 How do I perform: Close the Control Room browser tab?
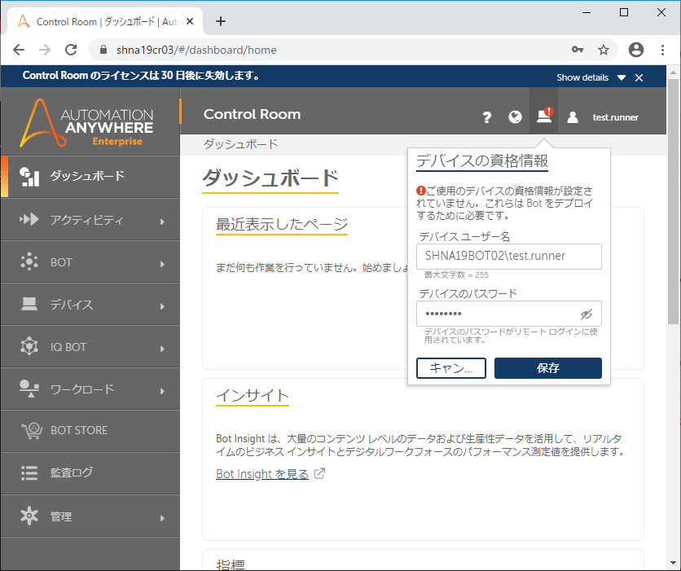[x=190, y=21]
